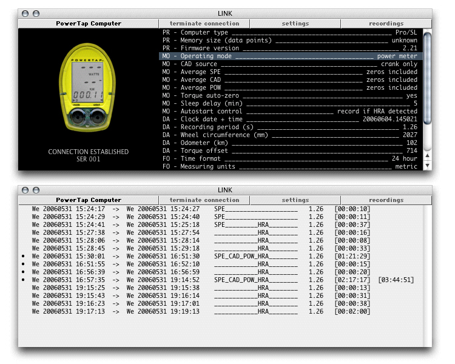Select the Firmware version row
455x364 pixels.
(291, 48)
